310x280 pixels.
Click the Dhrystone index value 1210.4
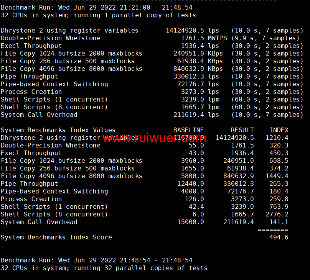click(277, 138)
